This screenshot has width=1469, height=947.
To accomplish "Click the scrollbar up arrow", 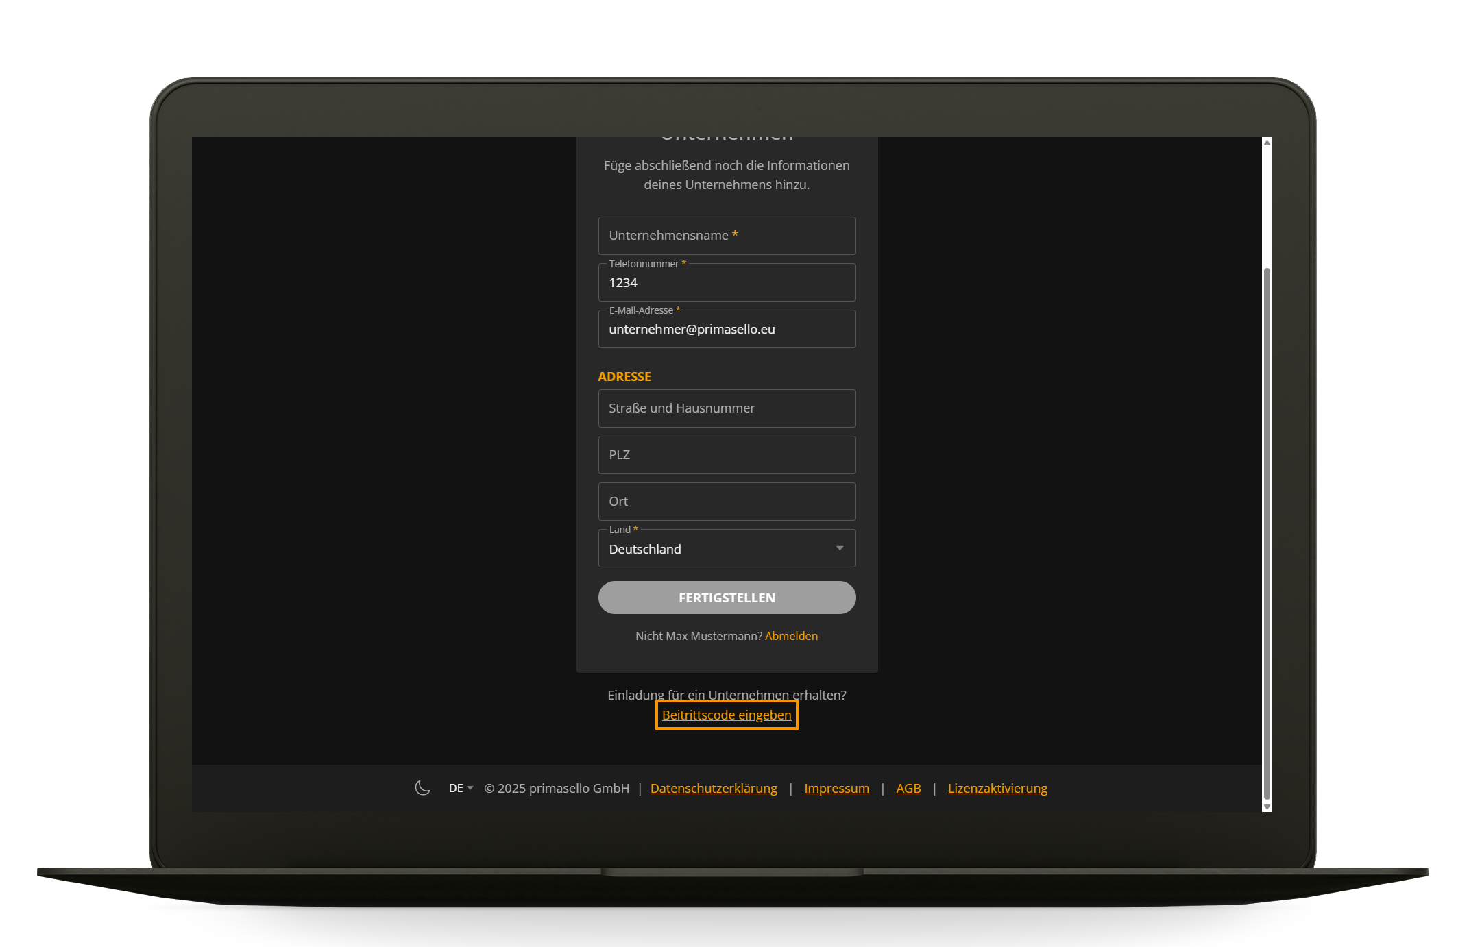I will coord(1267,143).
